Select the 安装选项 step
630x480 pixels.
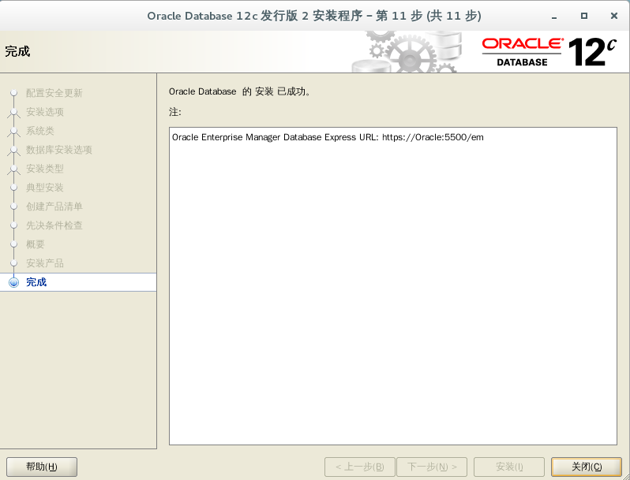point(44,112)
